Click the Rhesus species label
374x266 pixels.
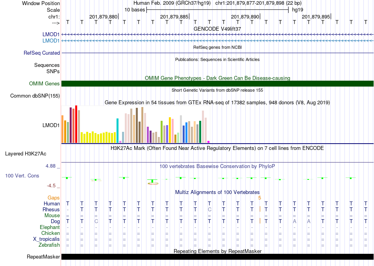click(x=51, y=209)
